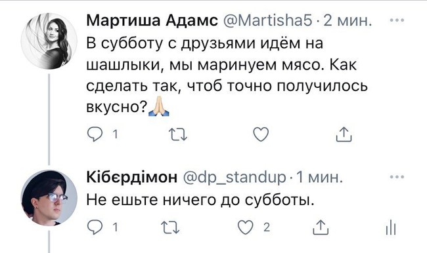The image size is (427, 253).
Task: Reply to Кібєрдімон tweet
Action: pyautogui.click(x=95, y=227)
